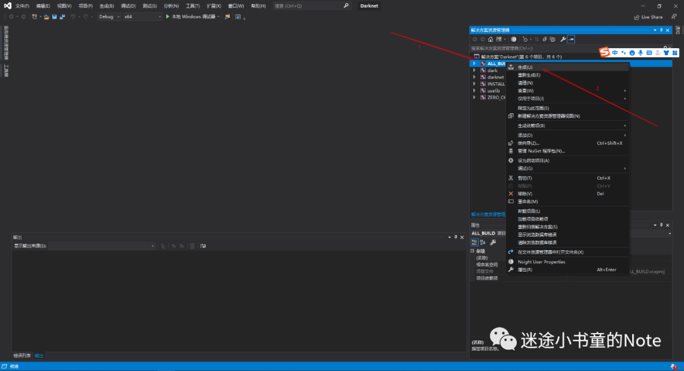Click the Sogou soft keyboard icon
The height and width of the screenshot is (371, 684).
tap(649, 53)
